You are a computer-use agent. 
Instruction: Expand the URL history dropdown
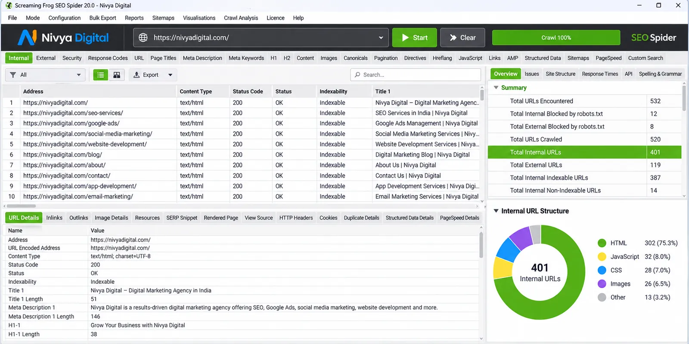tap(381, 38)
